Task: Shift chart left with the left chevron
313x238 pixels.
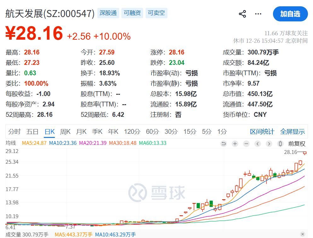Action: pyautogui.click(x=258, y=144)
